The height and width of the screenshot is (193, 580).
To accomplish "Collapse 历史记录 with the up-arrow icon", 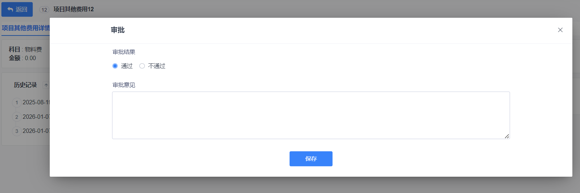I will coord(46,85).
